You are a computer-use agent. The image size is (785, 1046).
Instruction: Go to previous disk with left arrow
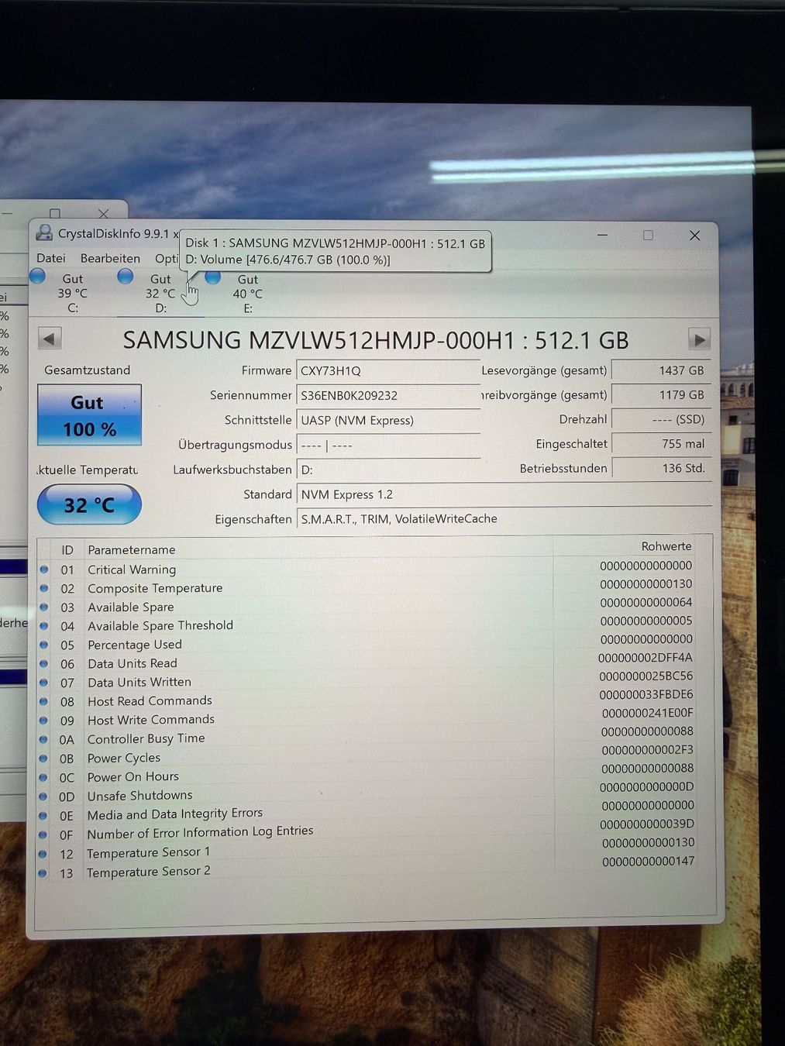click(50, 339)
